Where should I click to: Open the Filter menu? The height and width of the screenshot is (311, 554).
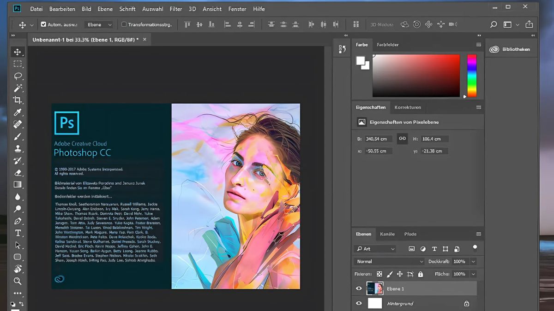[175, 9]
